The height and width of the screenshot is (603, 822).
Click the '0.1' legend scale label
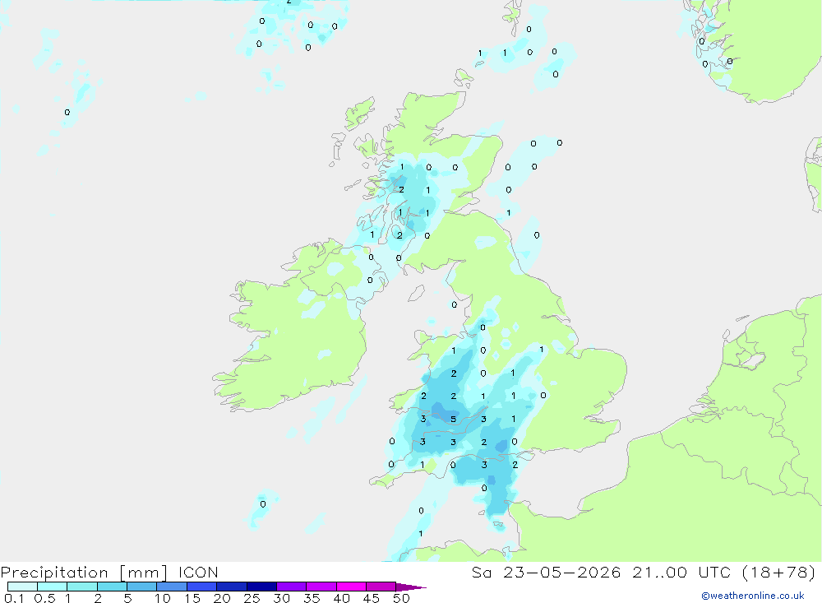pyautogui.click(x=14, y=598)
